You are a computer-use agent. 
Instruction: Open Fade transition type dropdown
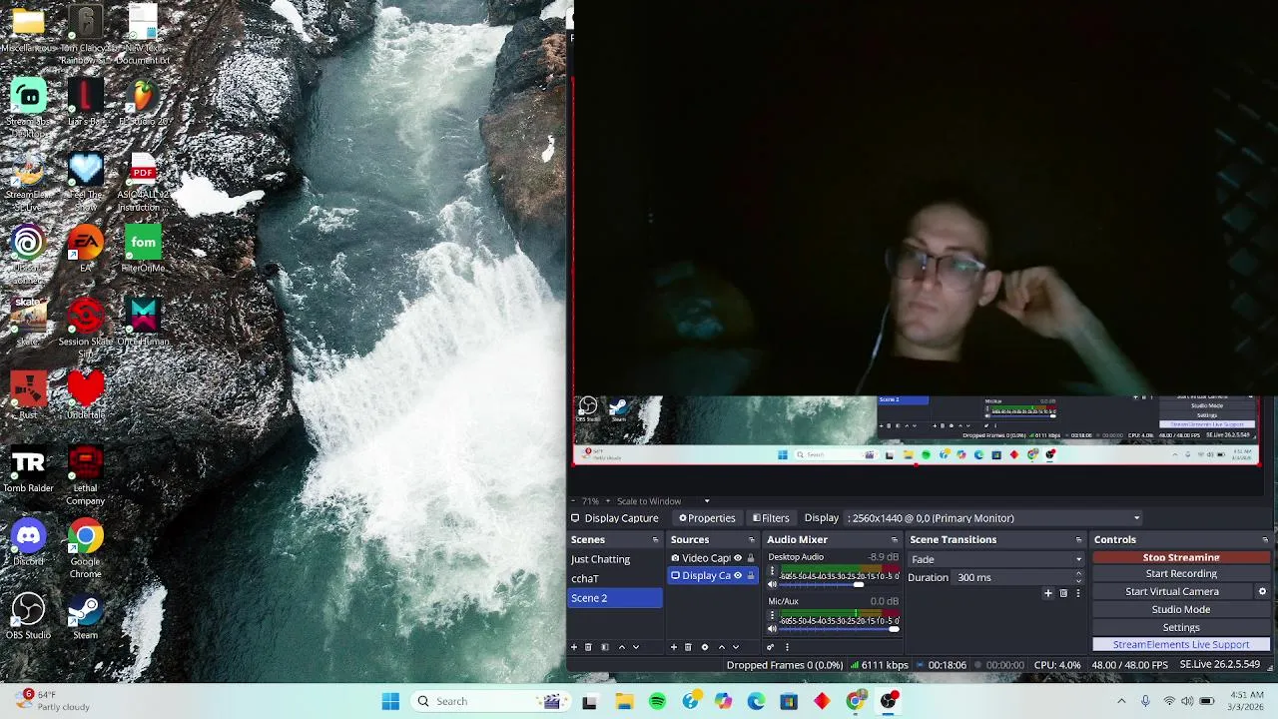[995, 559]
